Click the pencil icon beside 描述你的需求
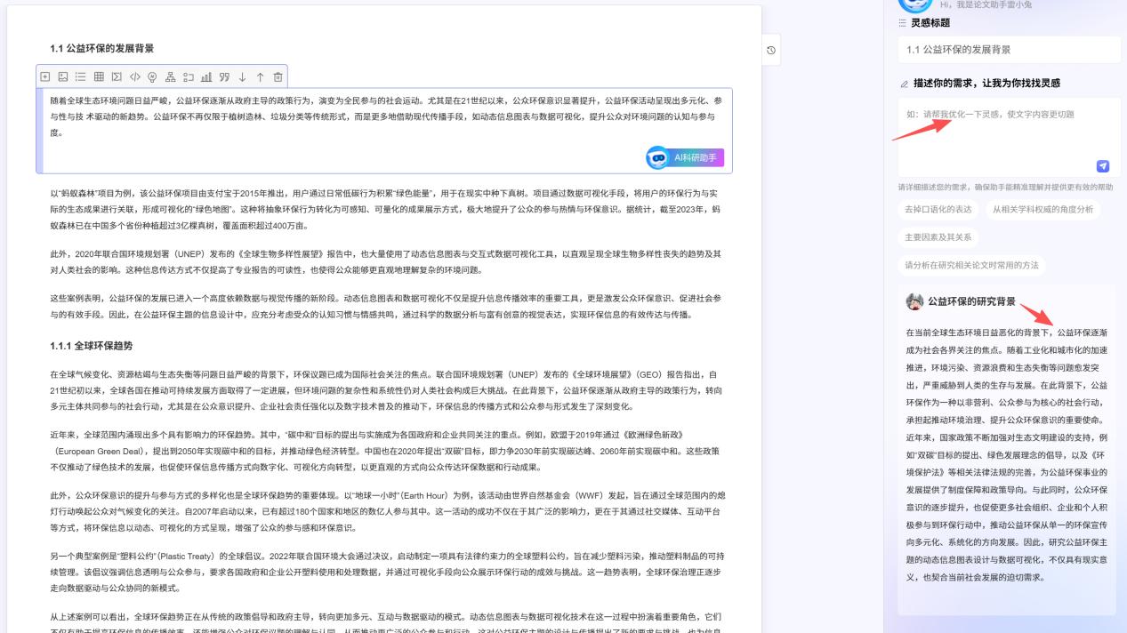The height and width of the screenshot is (633, 1127). click(905, 84)
